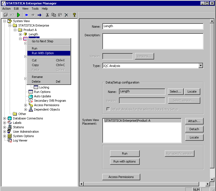The height and width of the screenshot is (191, 216).
Task: Choose Run With Option in context menu
Action: tap(43, 53)
